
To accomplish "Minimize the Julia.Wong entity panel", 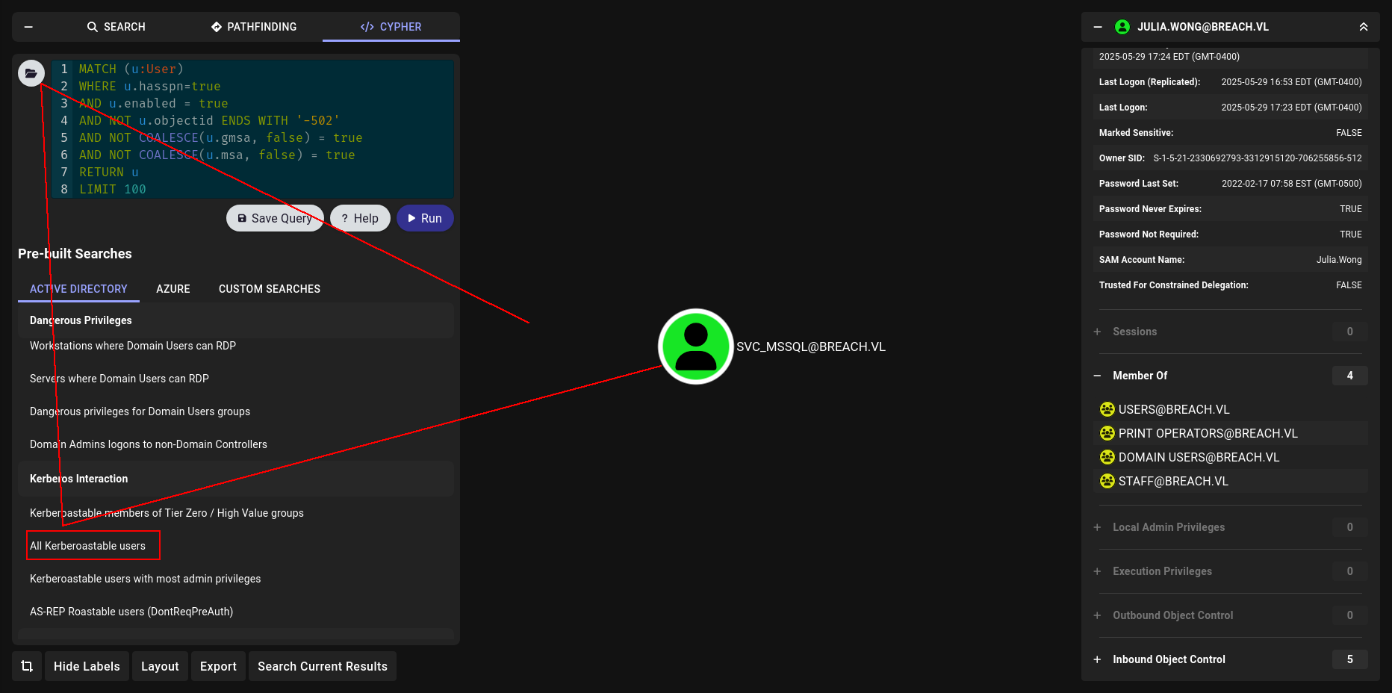I will click(x=1098, y=27).
